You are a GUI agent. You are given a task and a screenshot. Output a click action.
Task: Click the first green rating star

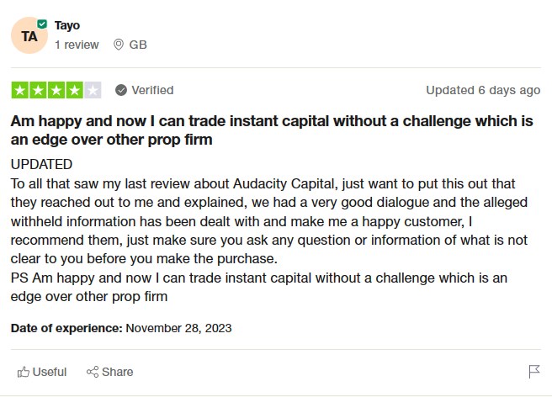click(20, 90)
